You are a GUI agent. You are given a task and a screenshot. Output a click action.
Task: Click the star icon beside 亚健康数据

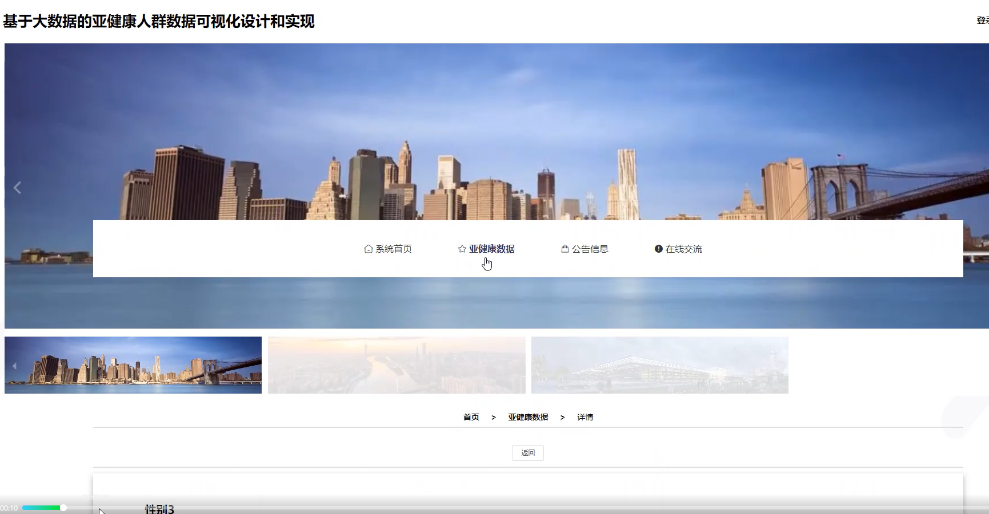click(462, 249)
